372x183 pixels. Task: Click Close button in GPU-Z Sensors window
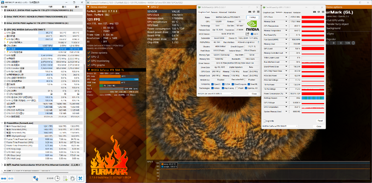(319, 126)
